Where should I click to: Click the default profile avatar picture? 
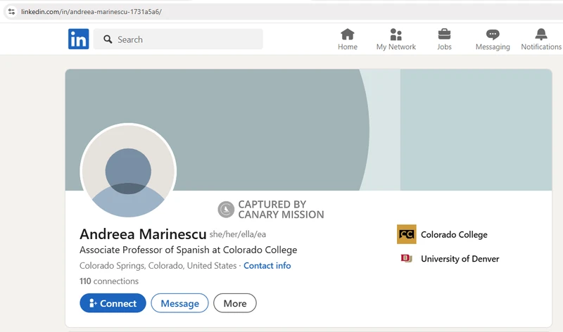128,171
